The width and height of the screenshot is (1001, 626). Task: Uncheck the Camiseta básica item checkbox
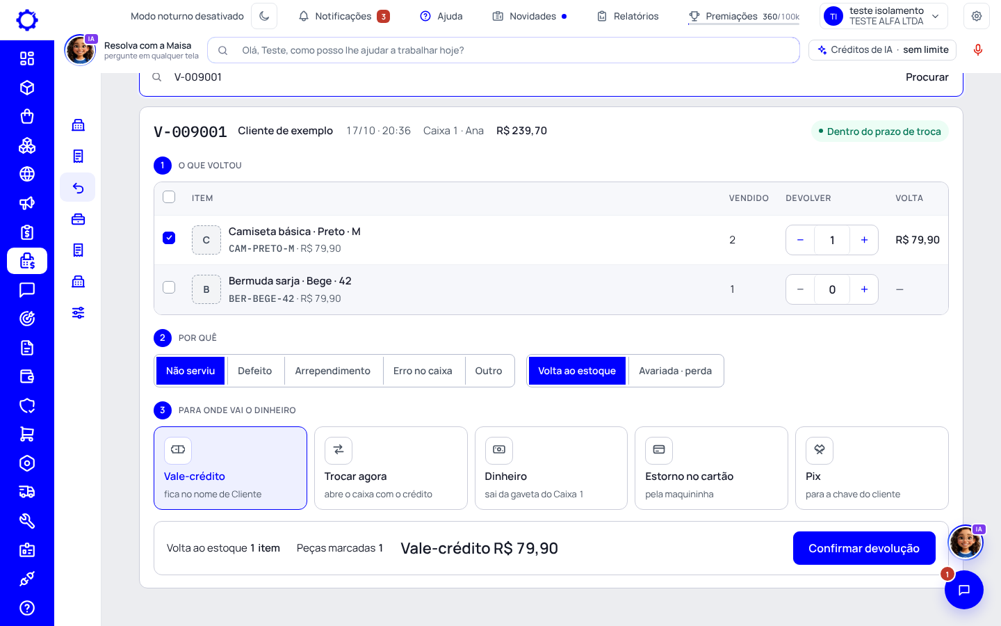[x=169, y=238]
